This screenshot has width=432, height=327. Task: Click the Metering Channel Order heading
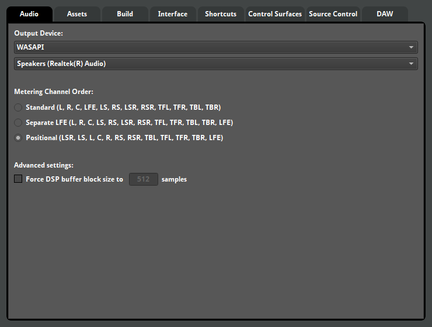tap(54, 92)
